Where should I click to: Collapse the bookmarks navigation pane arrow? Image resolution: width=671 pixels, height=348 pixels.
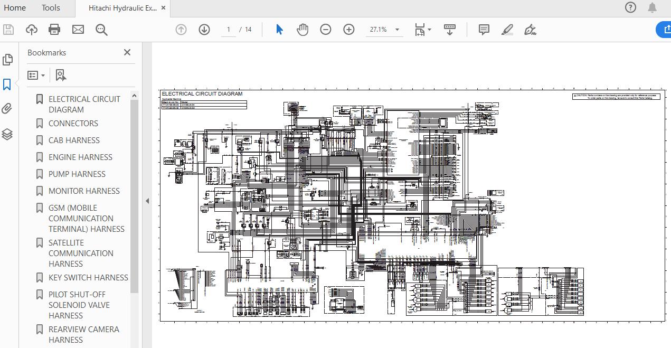[147, 201]
